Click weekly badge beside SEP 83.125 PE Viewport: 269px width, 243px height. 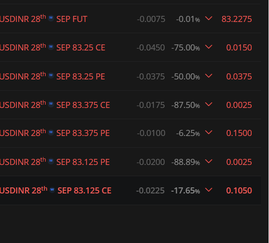[51, 161]
